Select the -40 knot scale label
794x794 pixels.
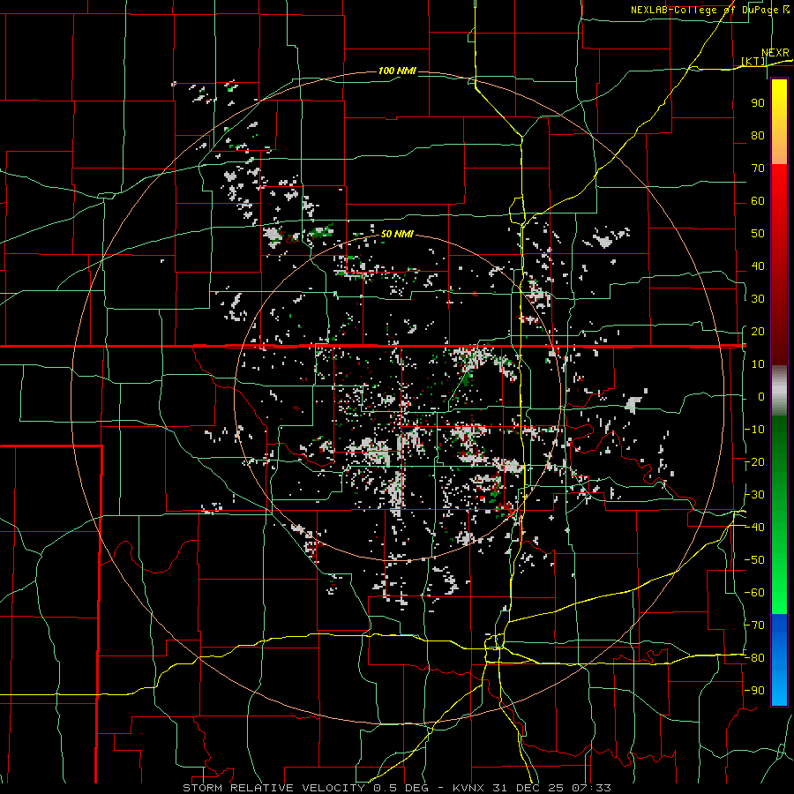pos(754,528)
